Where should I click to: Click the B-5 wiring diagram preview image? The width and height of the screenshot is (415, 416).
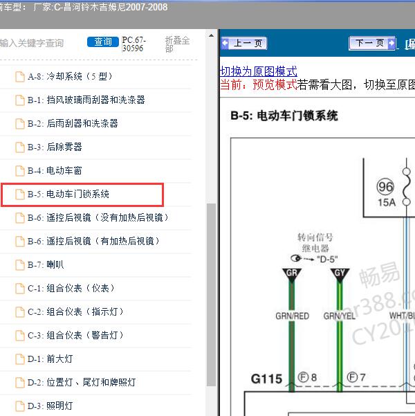click(323, 276)
